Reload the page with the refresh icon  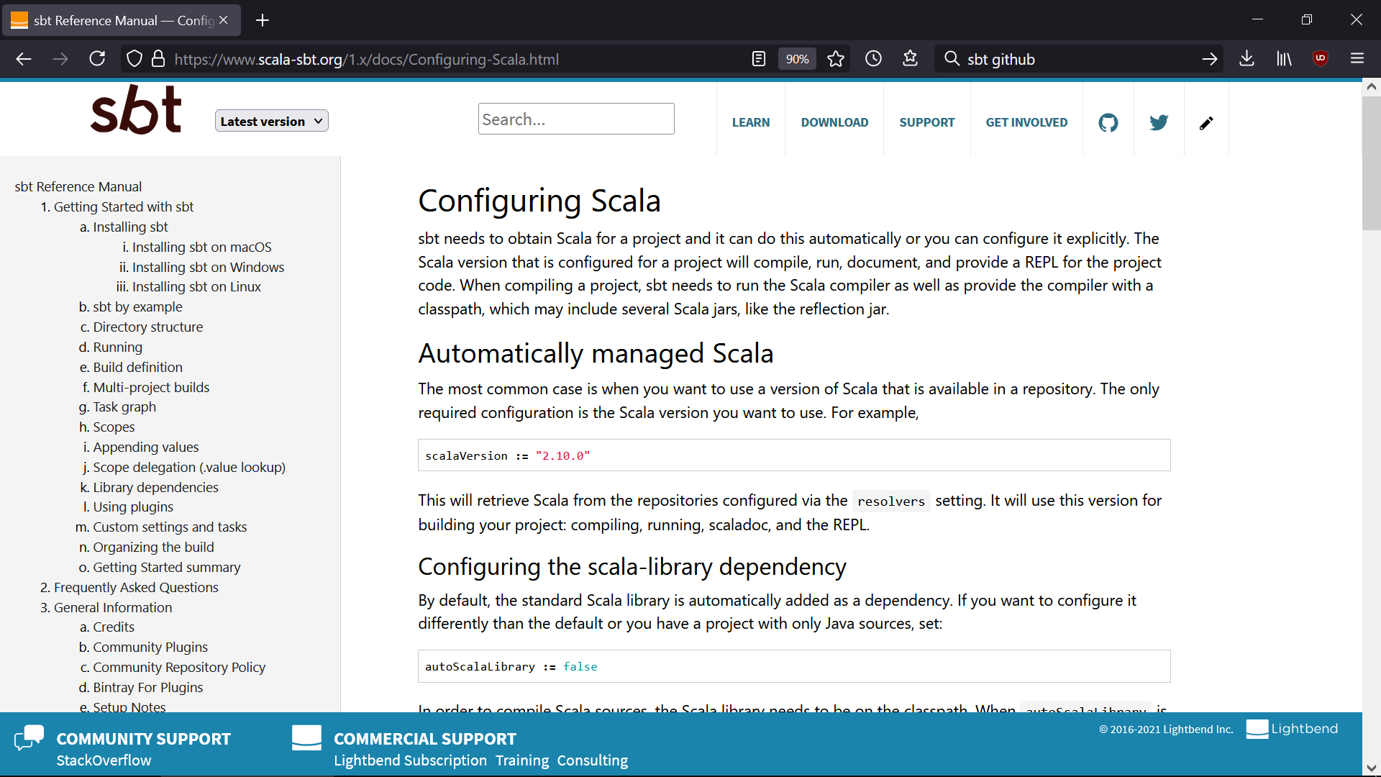pyautogui.click(x=97, y=59)
